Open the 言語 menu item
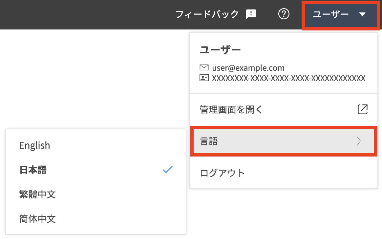382x239 pixels. click(x=284, y=141)
